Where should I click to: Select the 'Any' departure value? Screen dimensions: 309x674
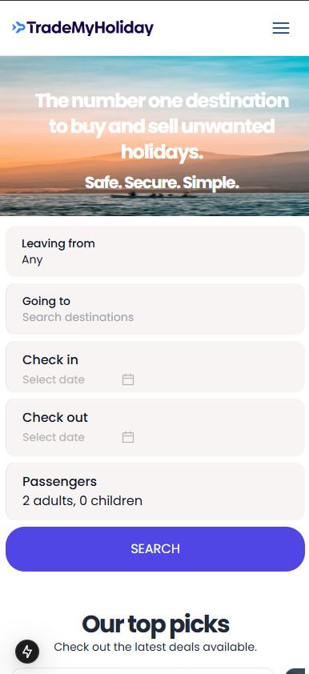(x=32, y=259)
